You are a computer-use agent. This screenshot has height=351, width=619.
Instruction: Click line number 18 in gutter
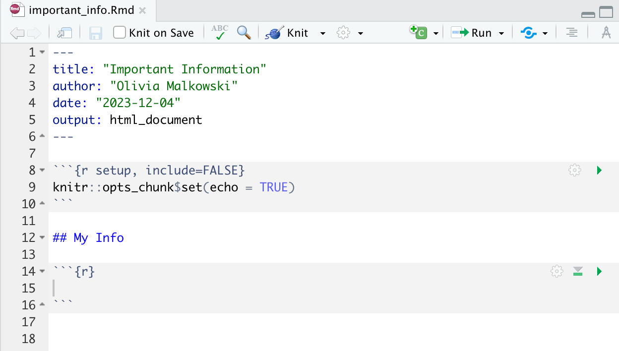pyautogui.click(x=29, y=339)
